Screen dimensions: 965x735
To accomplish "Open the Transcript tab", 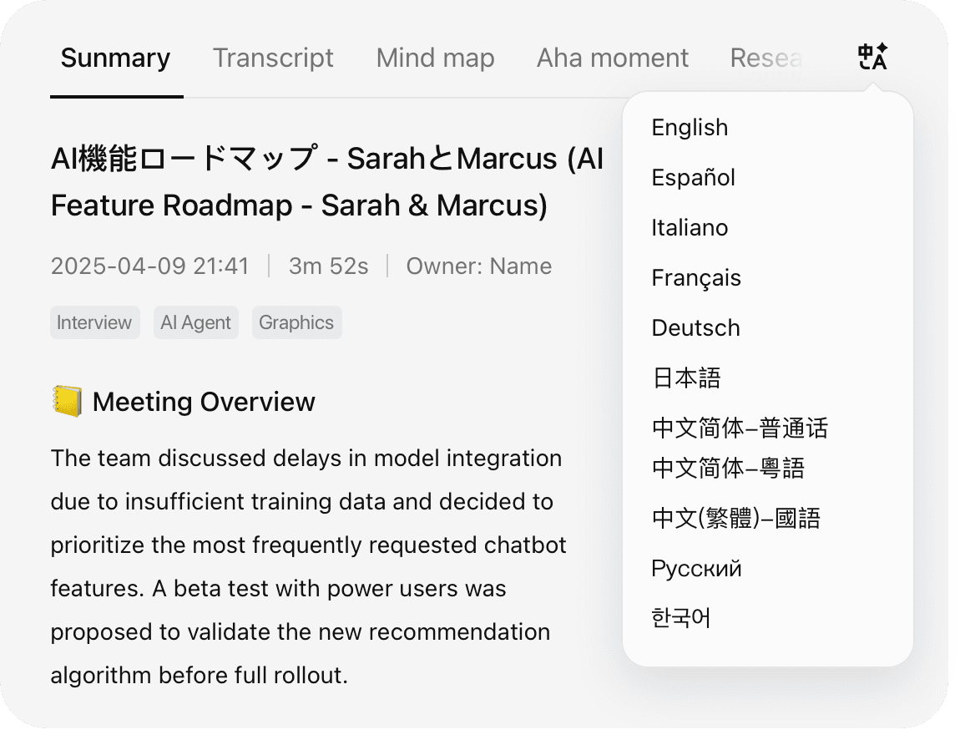I will pyautogui.click(x=273, y=58).
